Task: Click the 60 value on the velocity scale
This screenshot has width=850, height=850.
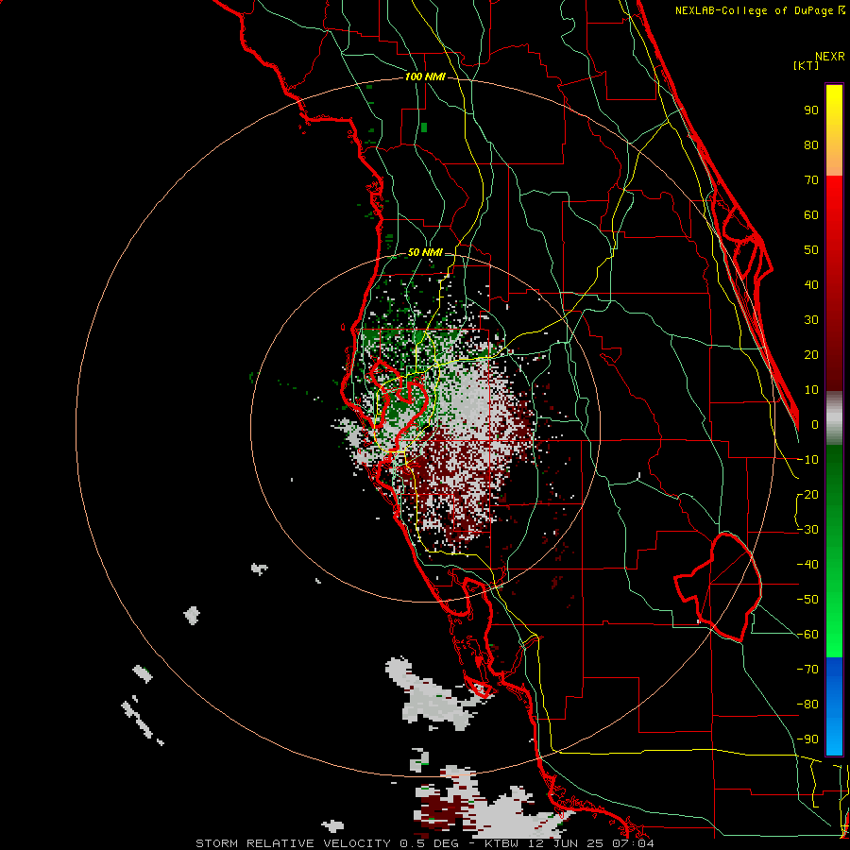Action: (x=811, y=214)
